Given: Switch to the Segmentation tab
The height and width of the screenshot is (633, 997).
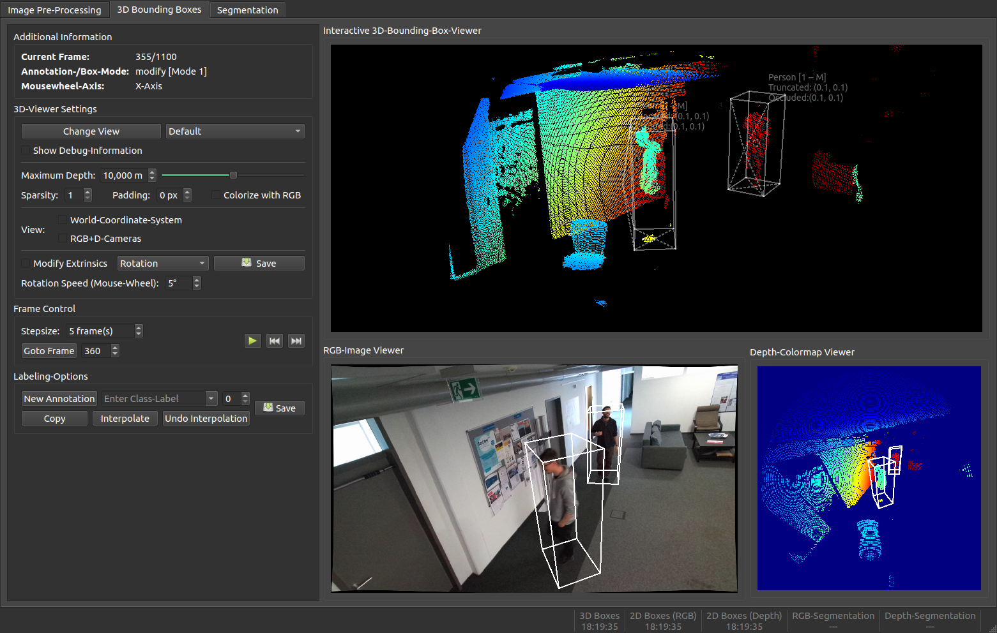Looking at the screenshot, I should (x=247, y=10).
